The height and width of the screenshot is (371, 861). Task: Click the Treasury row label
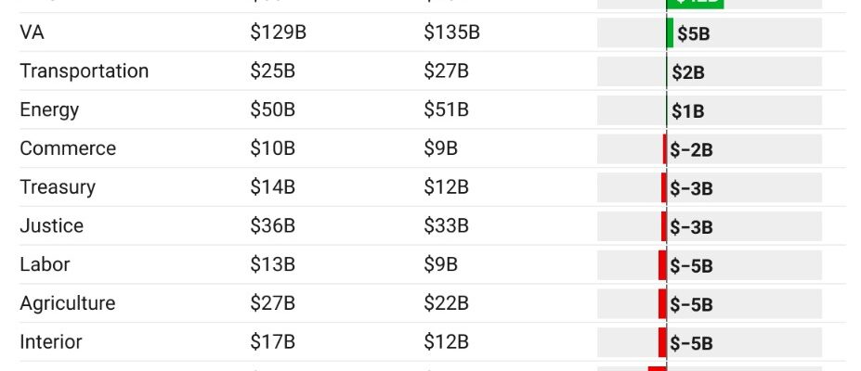point(58,187)
